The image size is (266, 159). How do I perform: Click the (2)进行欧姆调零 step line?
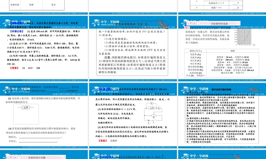pos(116,39)
